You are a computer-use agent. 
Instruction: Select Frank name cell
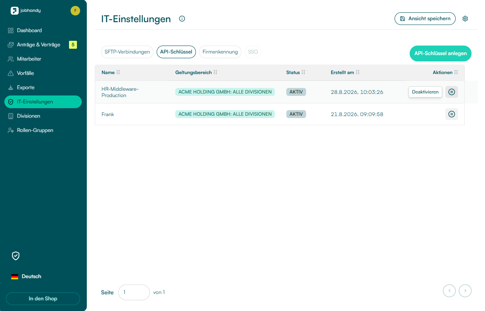(108, 114)
